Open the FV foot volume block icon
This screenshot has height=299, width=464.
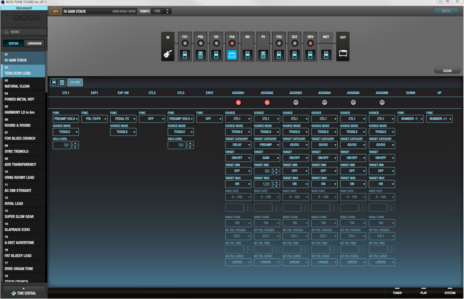pyautogui.click(x=263, y=55)
